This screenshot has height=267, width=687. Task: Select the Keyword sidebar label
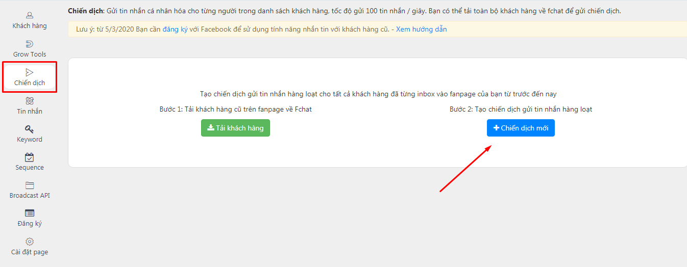30,140
